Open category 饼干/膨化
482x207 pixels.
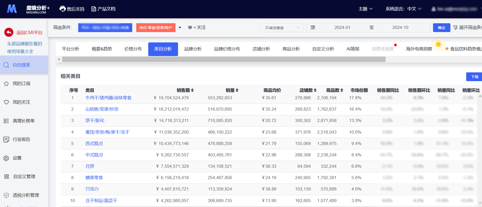click(x=95, y=120)
